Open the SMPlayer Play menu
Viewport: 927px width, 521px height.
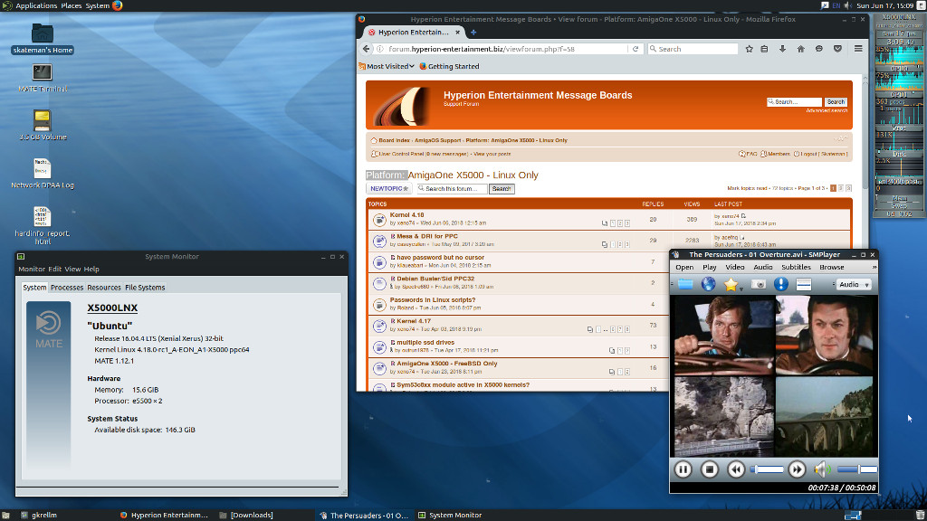point(710,268)
